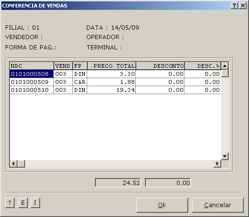249x217 pixels.
Task: Click the small question mark button at bottom left
Action: click(10, 202)
